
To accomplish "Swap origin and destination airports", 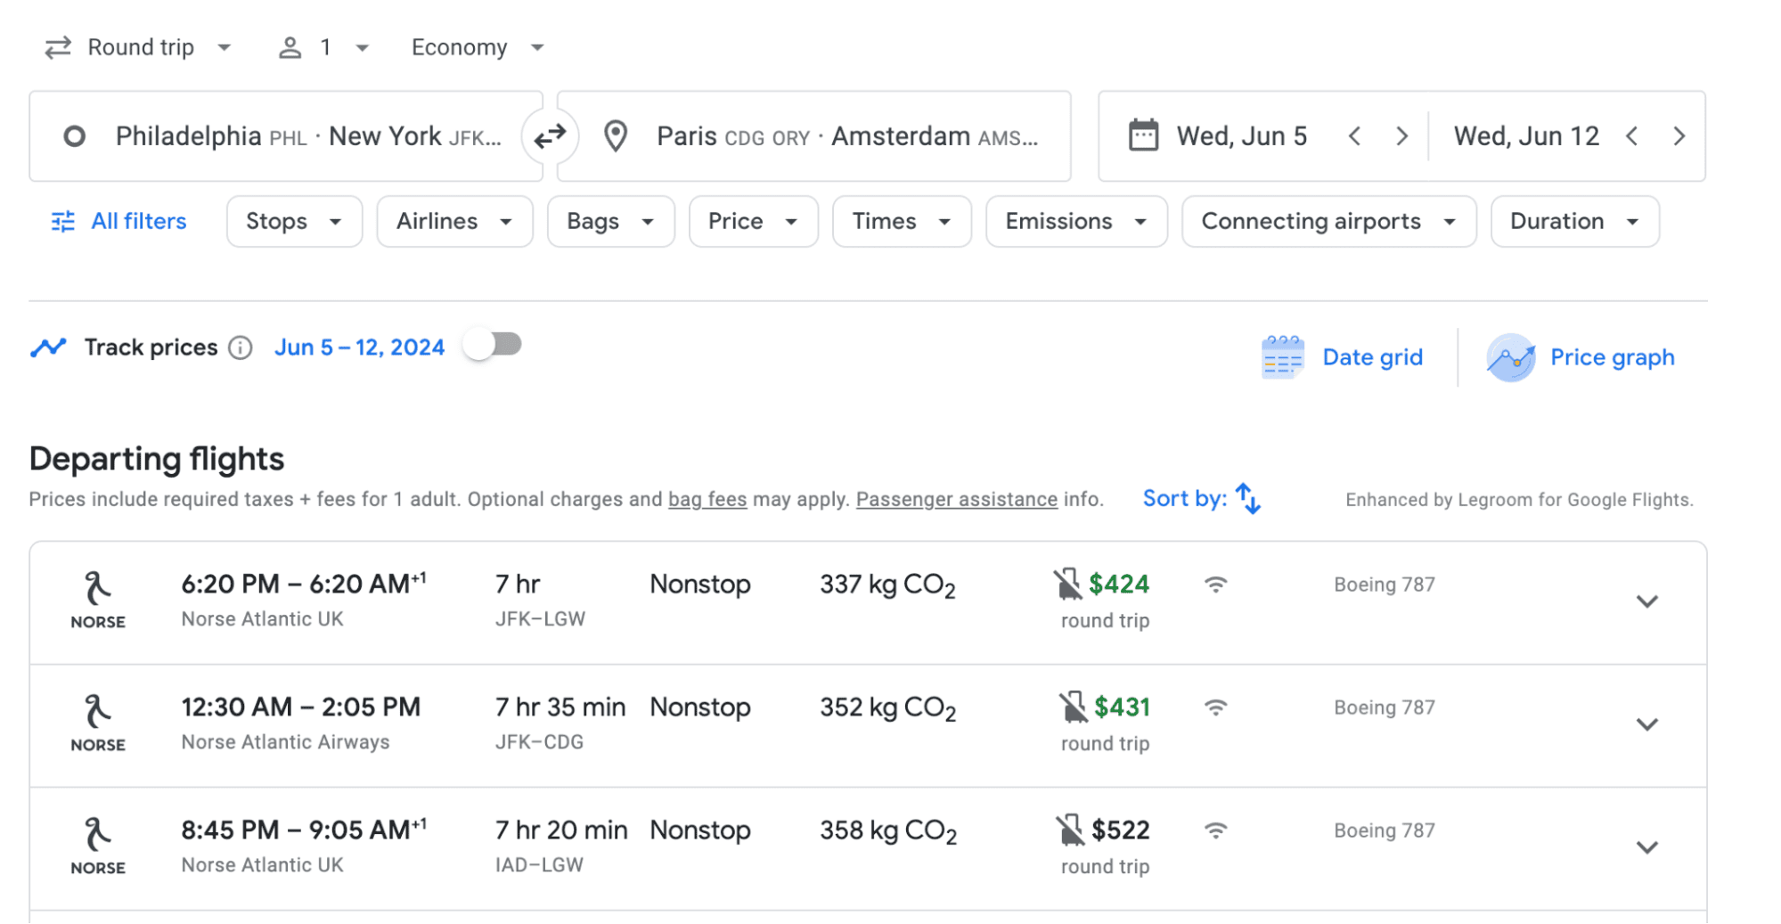I will tap(550, 136).
